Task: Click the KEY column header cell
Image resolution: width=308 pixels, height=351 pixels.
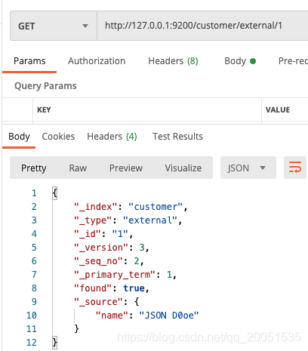Action: tap(147, 109)
